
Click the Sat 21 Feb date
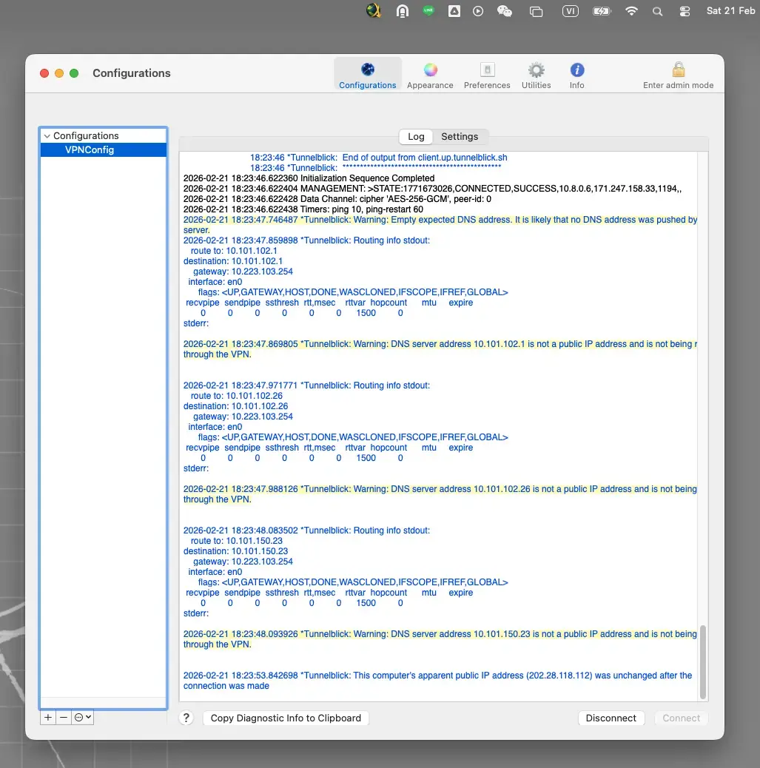(x=730, y=11)
